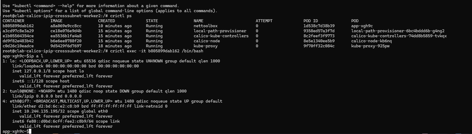Click the IMAGE column header text
Image resolution: width=472 pixels, height=134 pixels.
tap(56, 21)
